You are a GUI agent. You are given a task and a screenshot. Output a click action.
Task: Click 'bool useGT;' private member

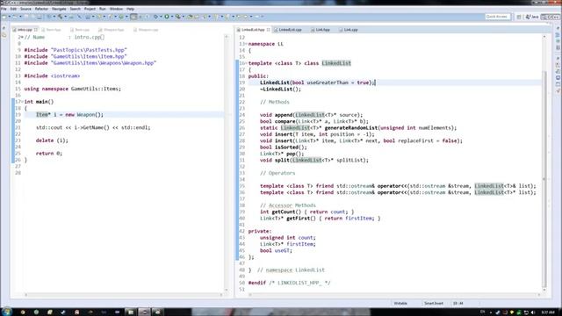(276, 250)
